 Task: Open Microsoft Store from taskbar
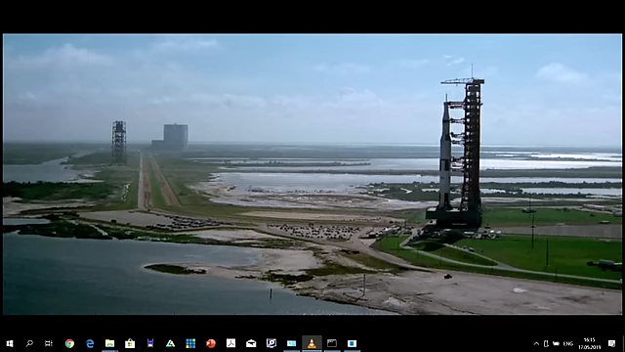coord(130,343)
